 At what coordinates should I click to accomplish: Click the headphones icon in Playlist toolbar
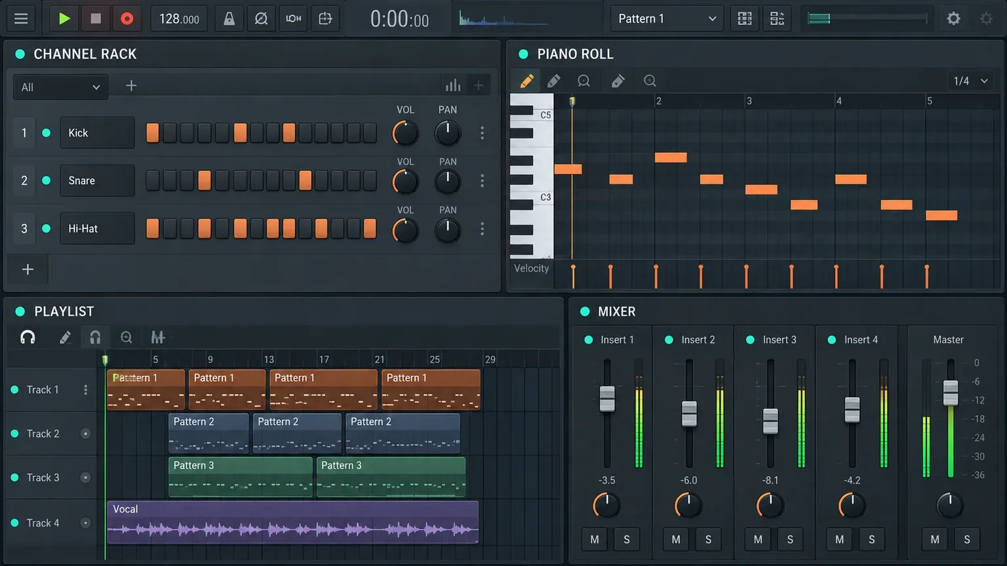pyautogui.click(x=28, y=337)
